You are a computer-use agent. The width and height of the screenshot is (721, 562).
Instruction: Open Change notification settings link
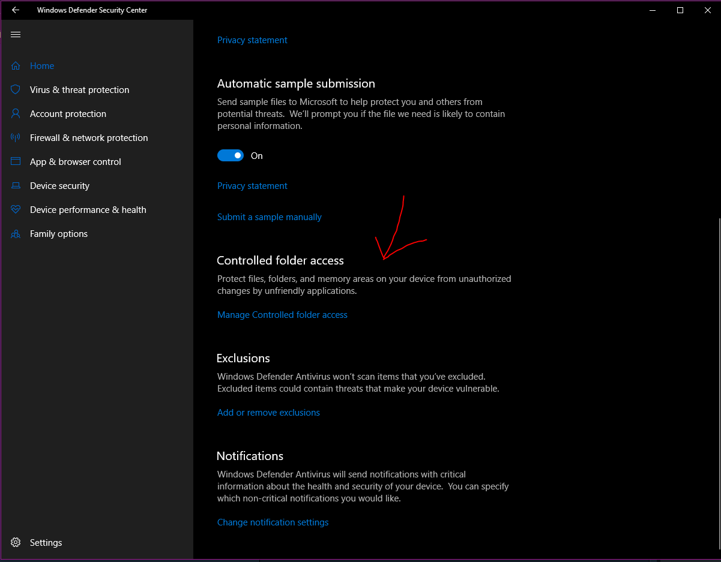pos(273,522)
